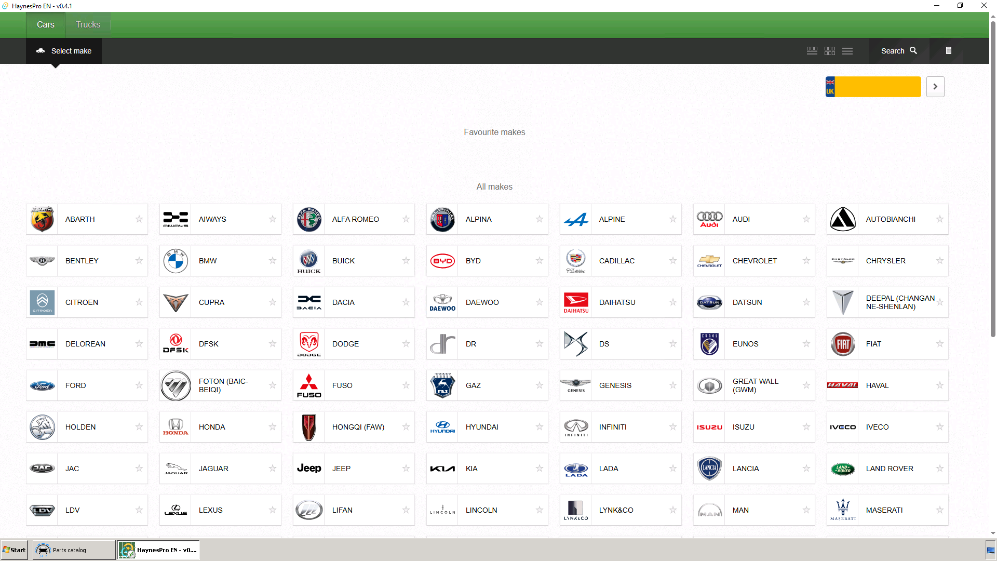Screen dimensions: 997x561
Task: Choose DEEPAL (CHANGAN NE-SHENLAN) make name
Action: (900, 302)
